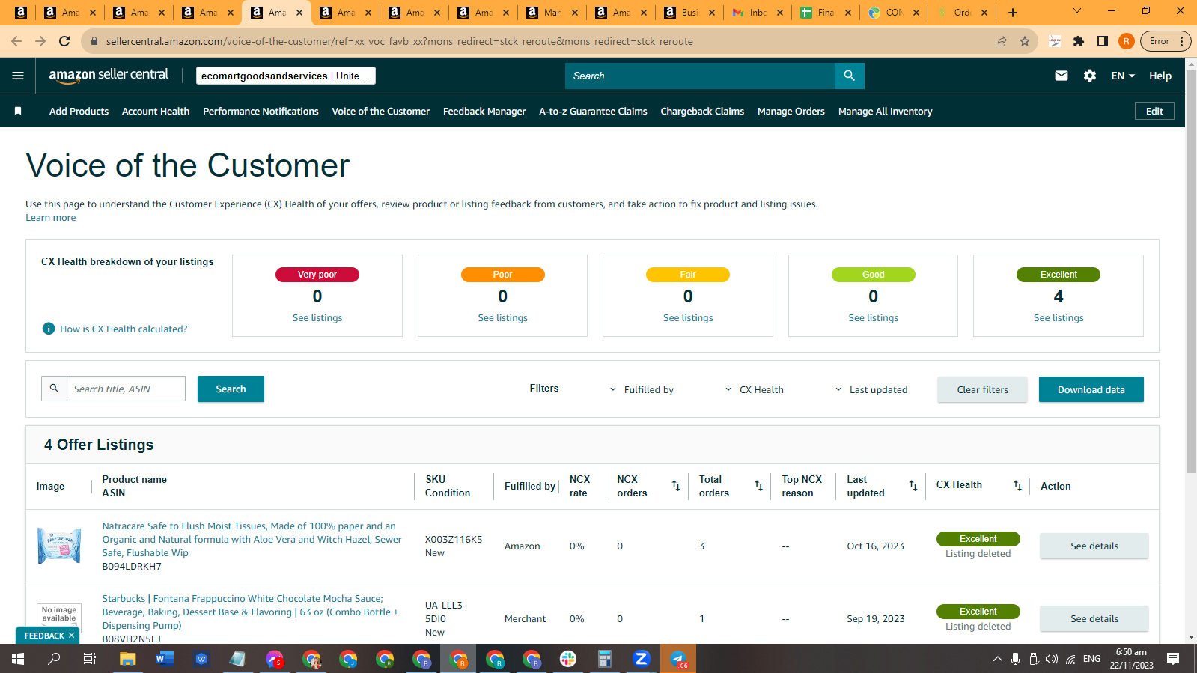This screenshot has height=673, width=1197.
Task: Open the Chrome Extensions puzzle icon
Action: pyautogui.click(x=1079, y=41)
